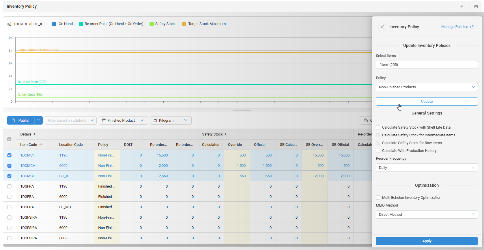Select the 1DGFRA row at location DE_MB
This screenshot has height=250, width=484.
[9, 207]
